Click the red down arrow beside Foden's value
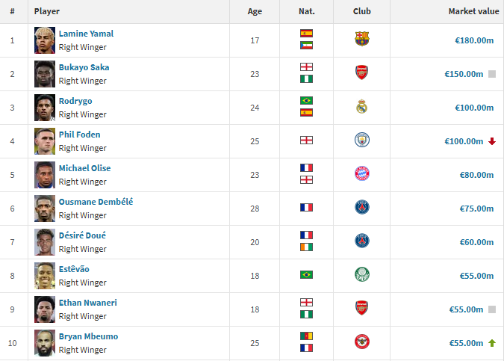 (492, 141)
